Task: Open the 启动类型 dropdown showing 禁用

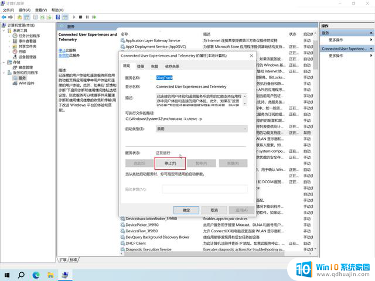Action: pyautogui.click(x=202, y=129)
